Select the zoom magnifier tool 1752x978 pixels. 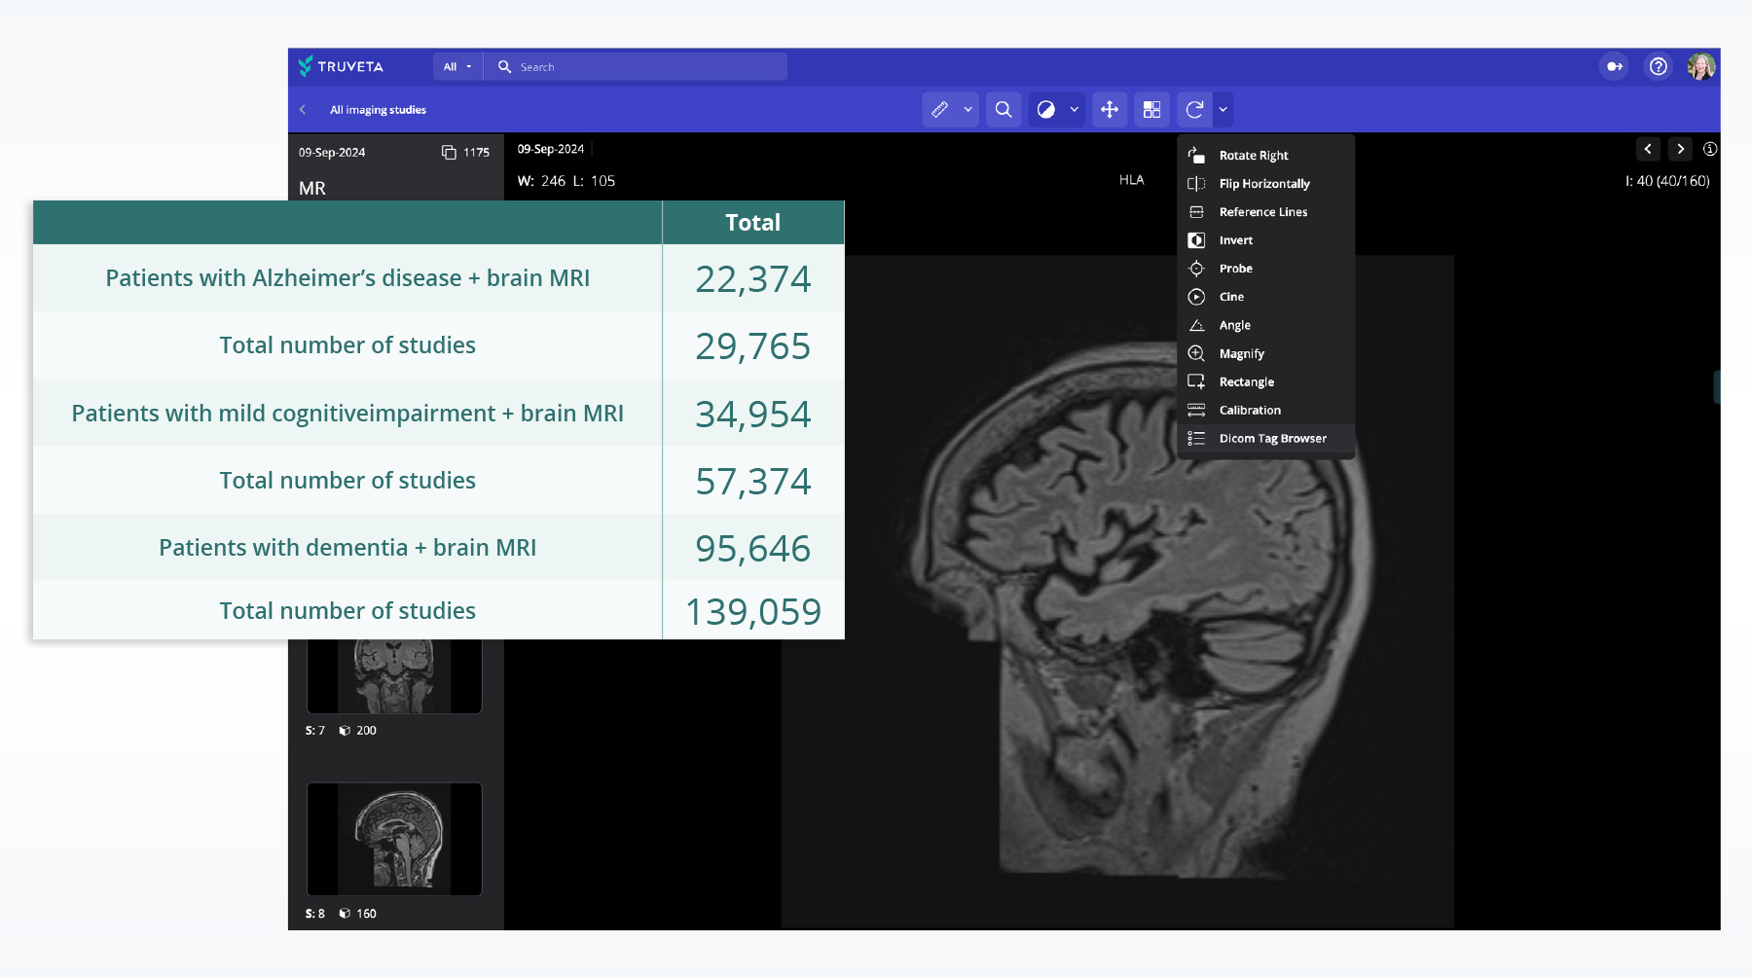[x=1004, y=110]
